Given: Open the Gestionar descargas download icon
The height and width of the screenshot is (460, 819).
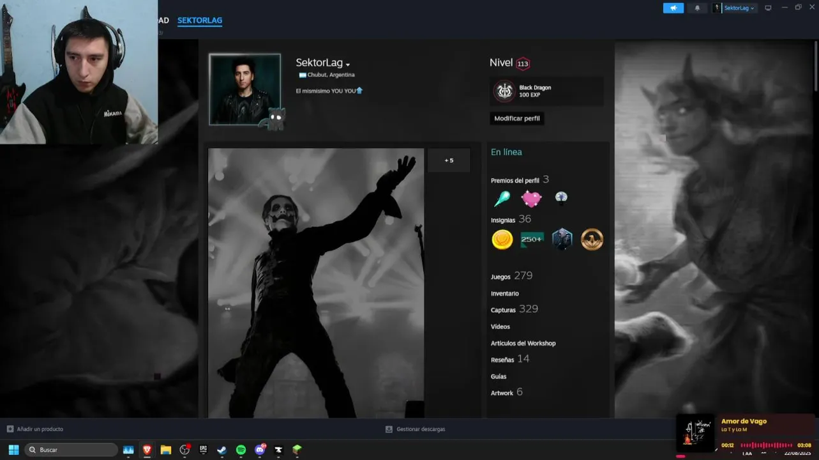Looking at the screenshot, I should point(389,429).
